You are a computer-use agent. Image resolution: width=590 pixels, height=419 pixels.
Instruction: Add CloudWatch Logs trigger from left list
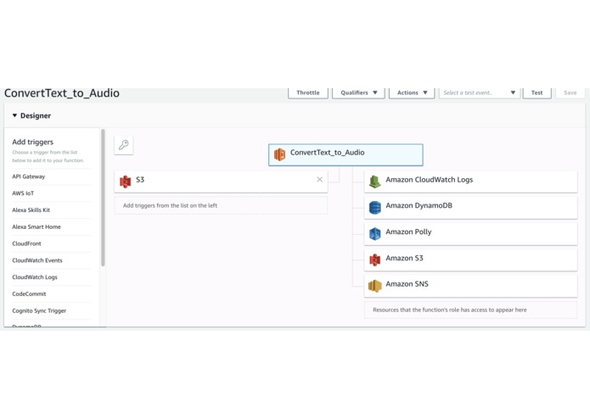point(35,277)
